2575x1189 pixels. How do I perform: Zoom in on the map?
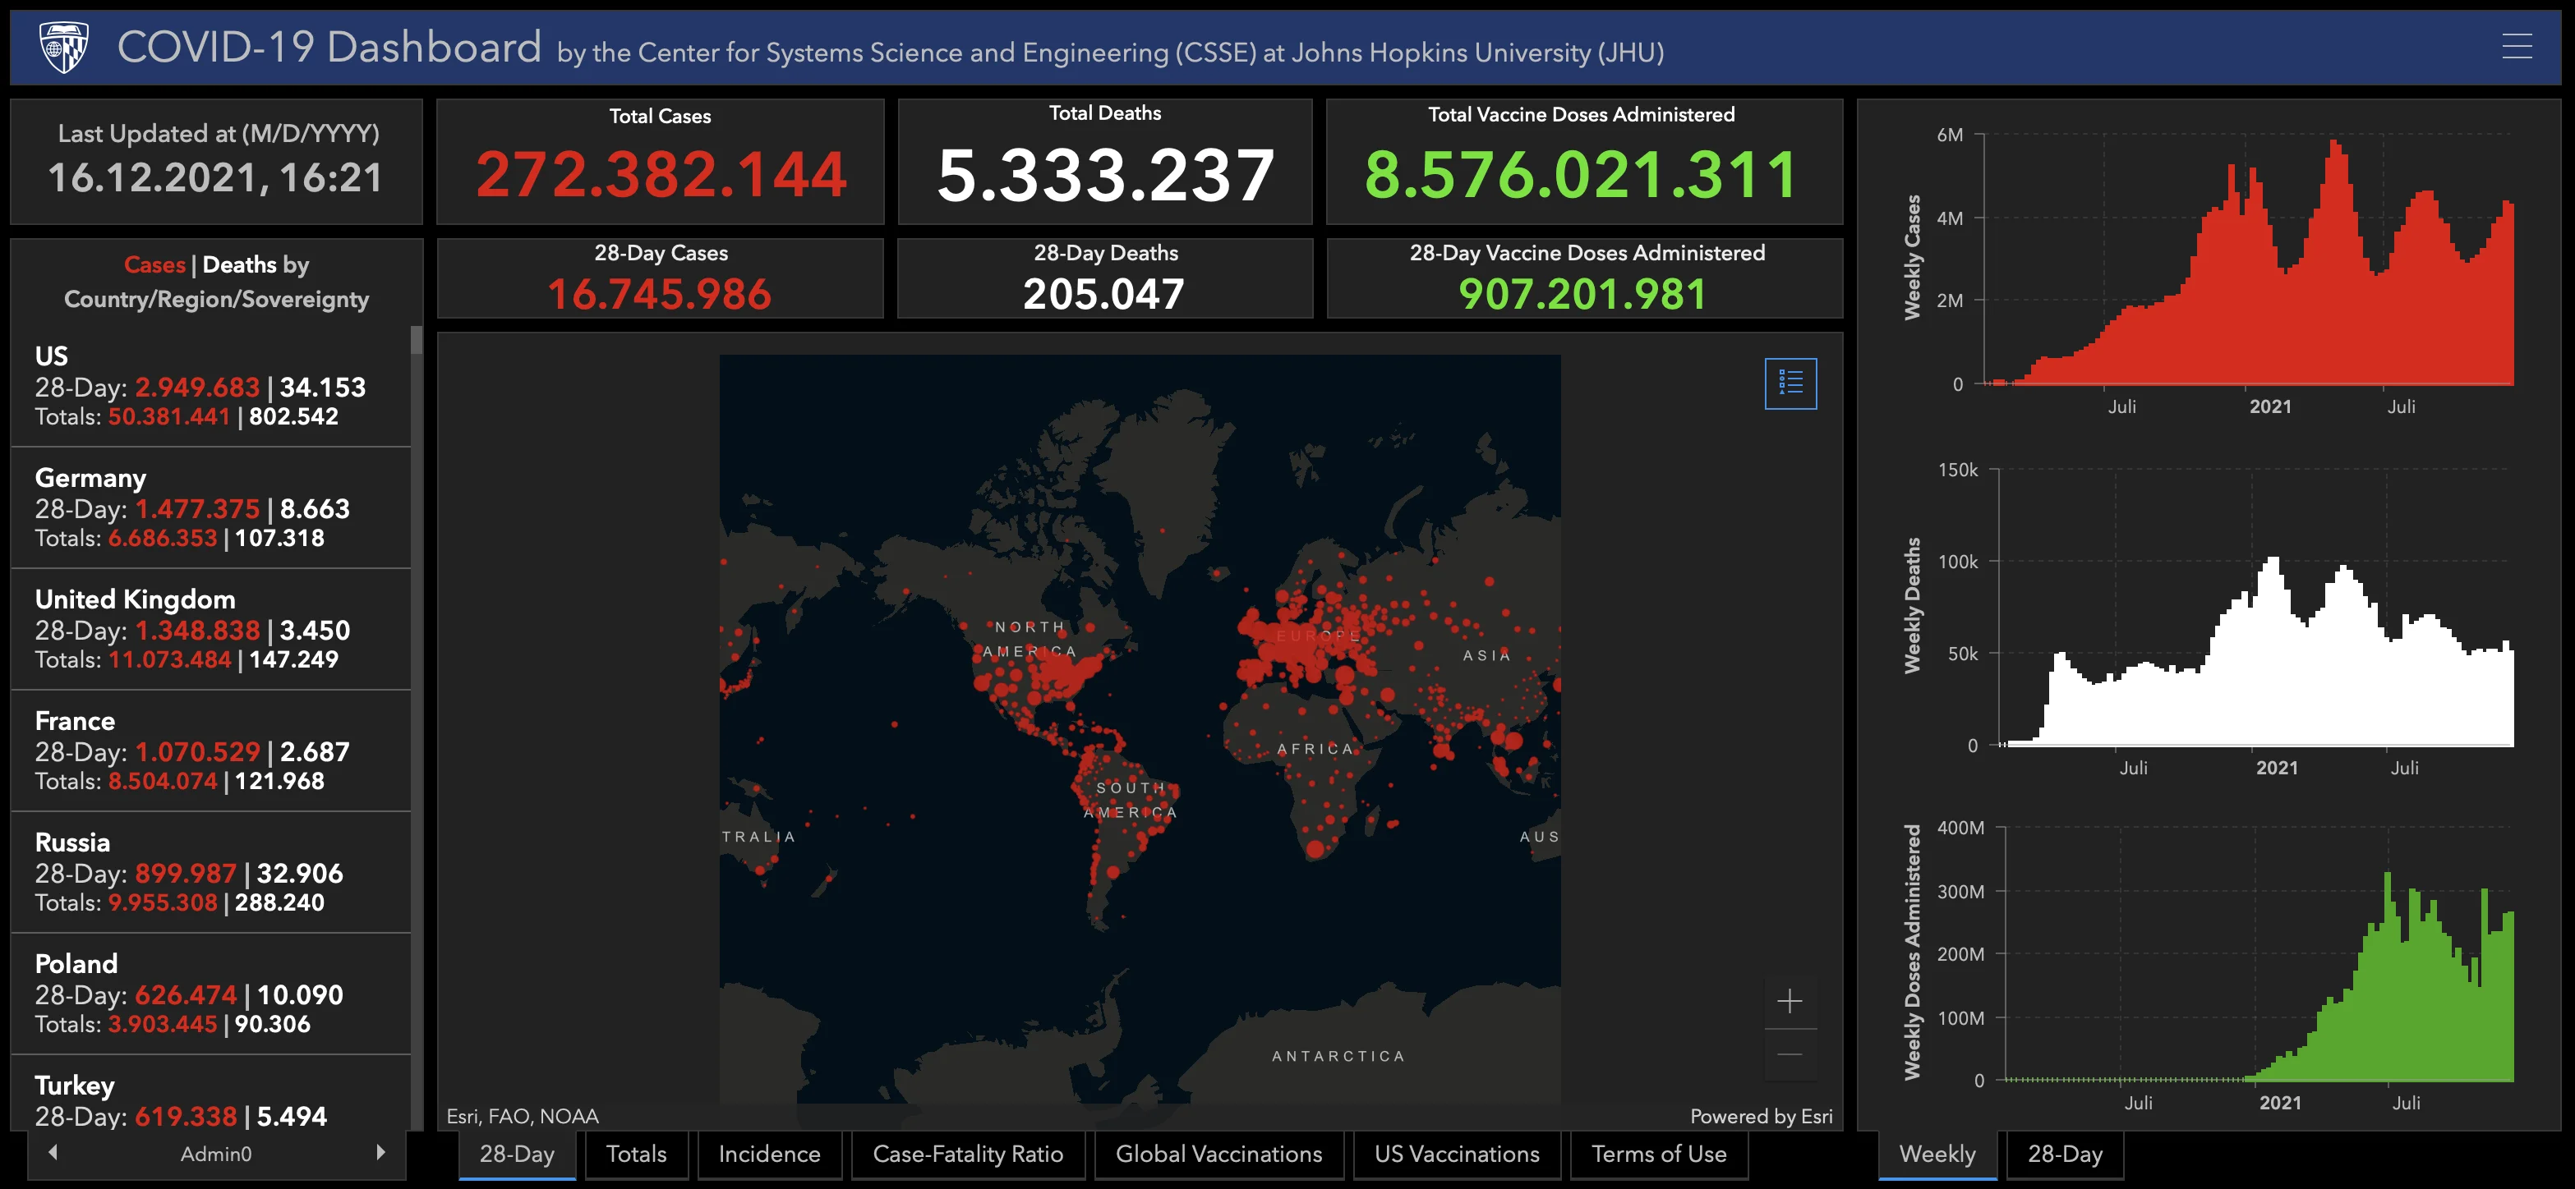[1790, 1001]
